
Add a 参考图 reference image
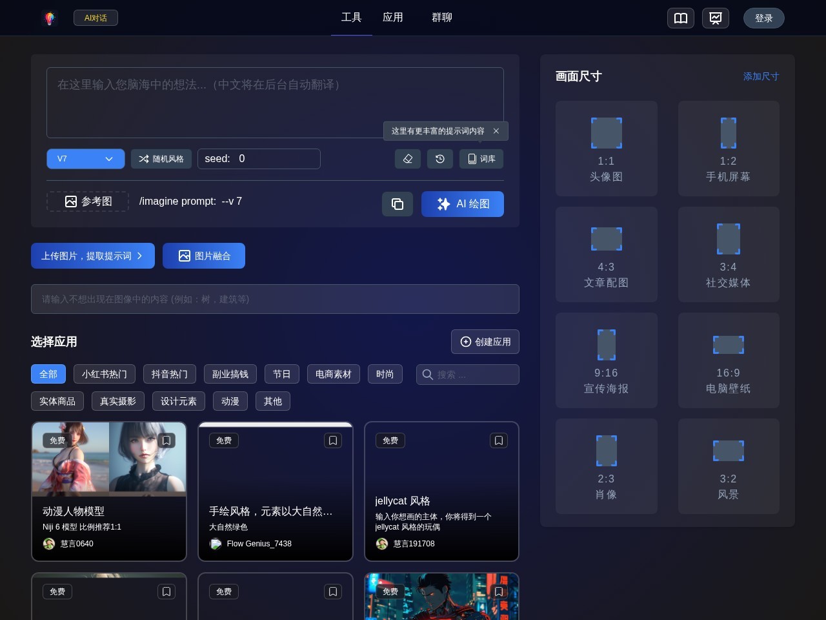[88, 201]
